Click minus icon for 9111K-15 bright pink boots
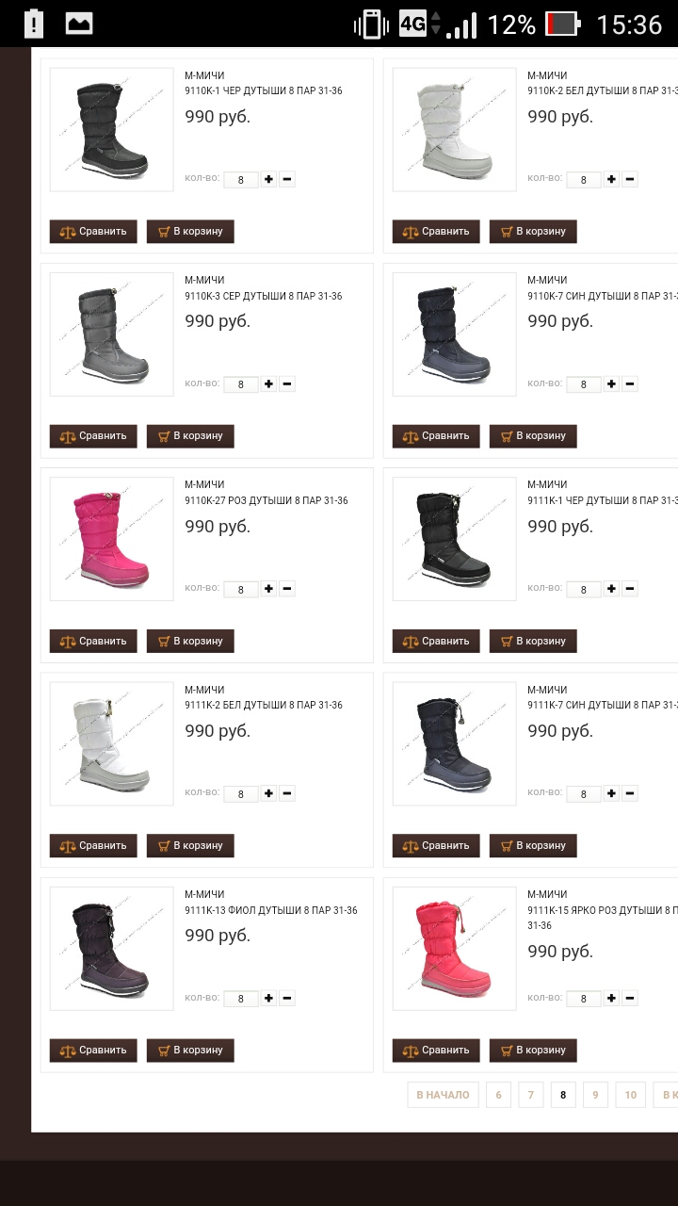The width and height of the screenshot is (678, 1206). coord(630,998)
